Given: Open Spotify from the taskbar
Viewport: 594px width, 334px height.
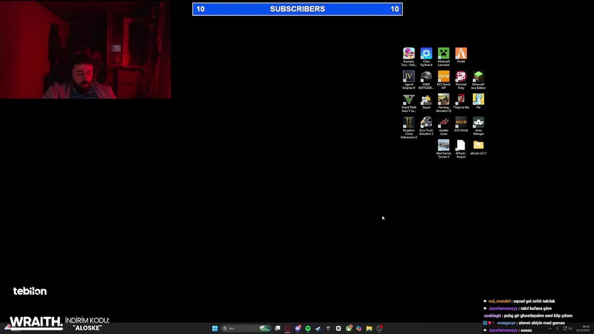Looking at the screenshot, I should pos(308,328).
